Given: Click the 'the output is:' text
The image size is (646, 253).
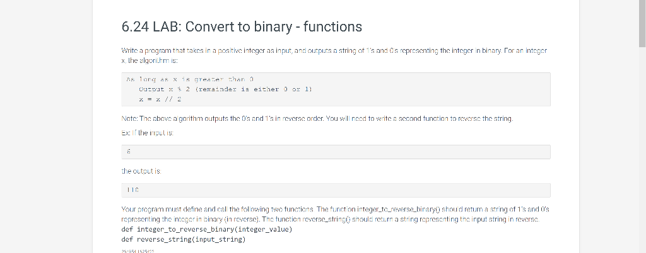Looking at the screenshot, I should pyautogui.click(x=141, y=171).
